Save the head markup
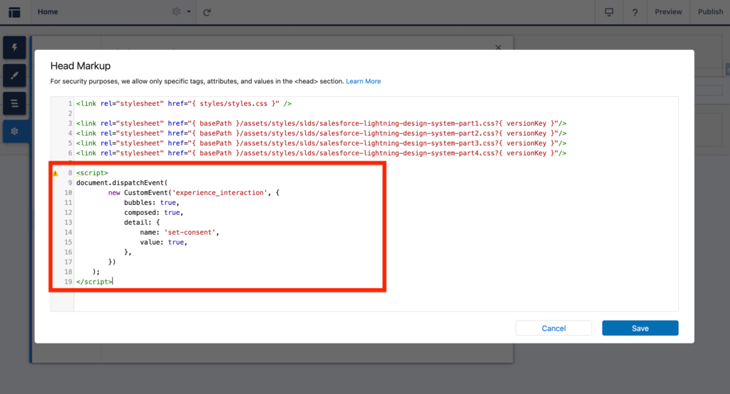 click(x=639, y=328)
